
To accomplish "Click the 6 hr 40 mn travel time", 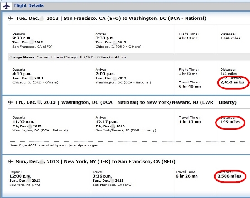I will coord(190,87).
